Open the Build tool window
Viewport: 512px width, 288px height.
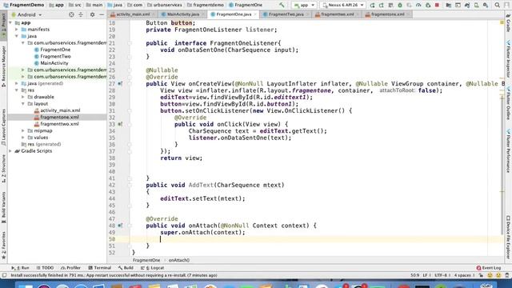pyautogui.click(x=126, y=268)
